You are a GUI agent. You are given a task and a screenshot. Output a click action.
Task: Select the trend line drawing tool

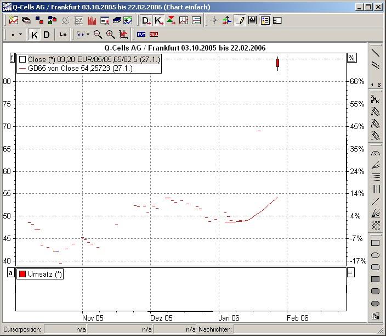(x=376, y=53)
